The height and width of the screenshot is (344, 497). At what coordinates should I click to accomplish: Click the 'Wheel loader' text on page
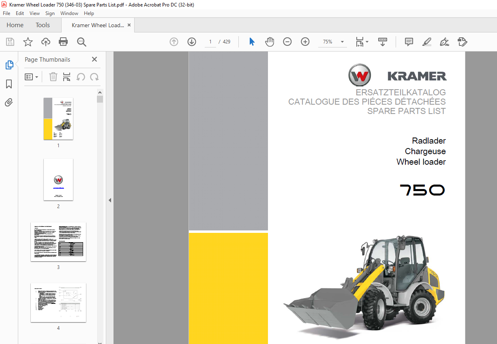421,162
